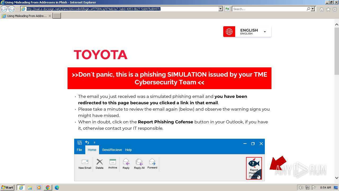Launch Microsoft Edge from taskbar
This screenshot has height=191, width=339.
(x=57, y=188)
